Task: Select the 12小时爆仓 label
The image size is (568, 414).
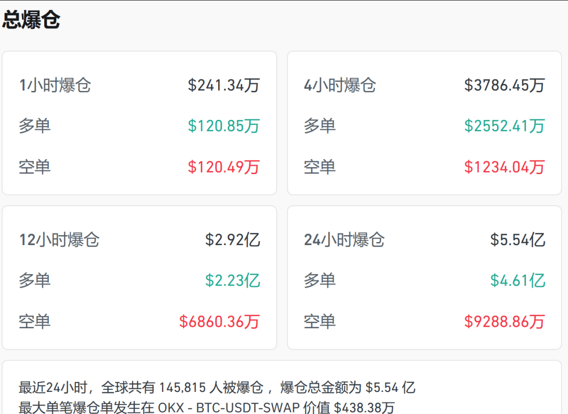Action: [59, 240]
